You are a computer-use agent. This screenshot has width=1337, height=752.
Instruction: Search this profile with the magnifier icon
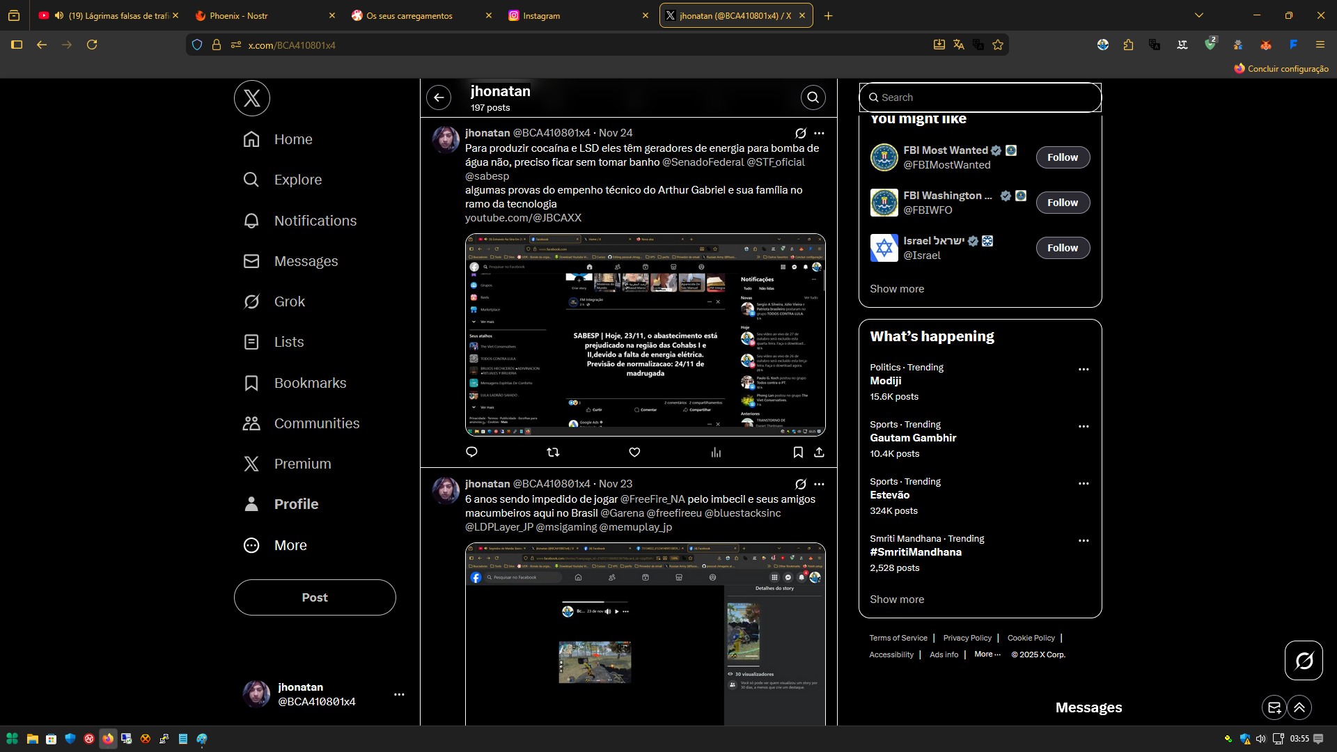click(x=813, y=97)
